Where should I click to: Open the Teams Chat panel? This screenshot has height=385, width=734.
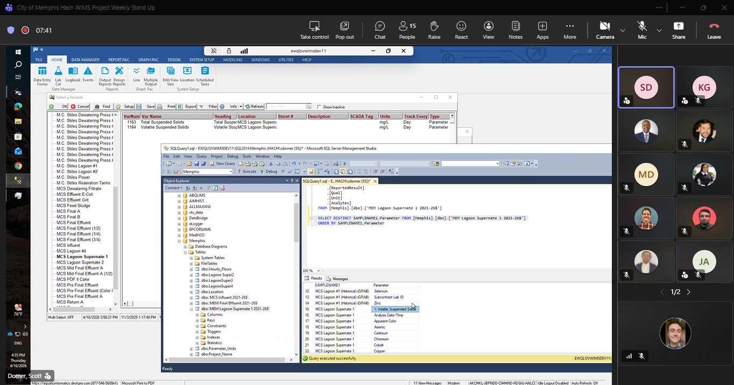point(380,30)
